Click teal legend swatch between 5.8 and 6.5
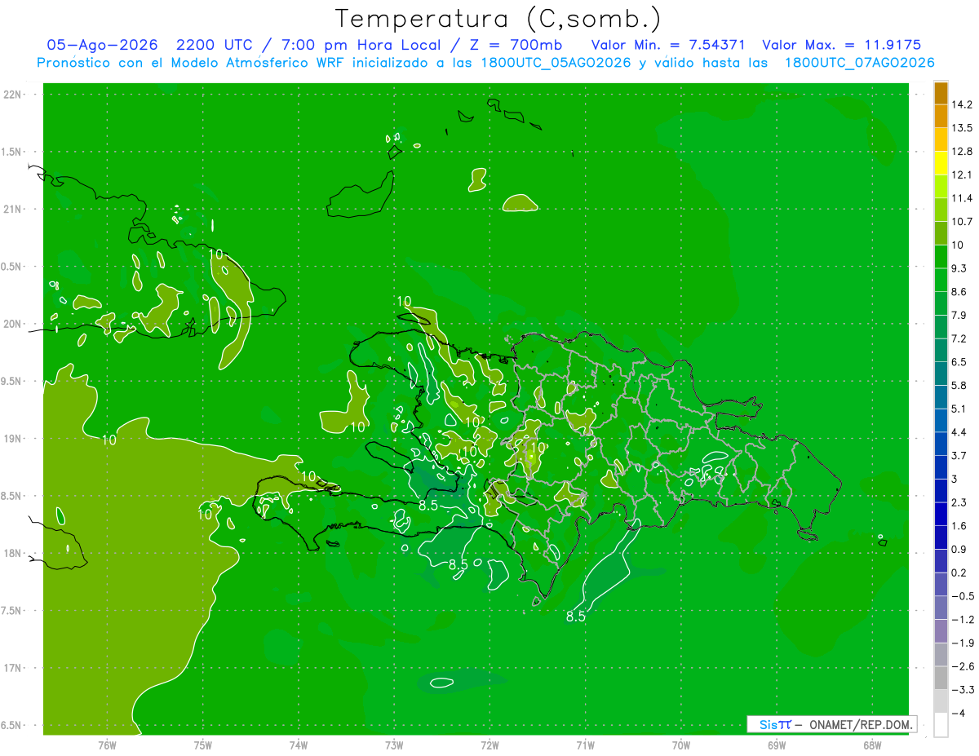 [x=941, y=374]
